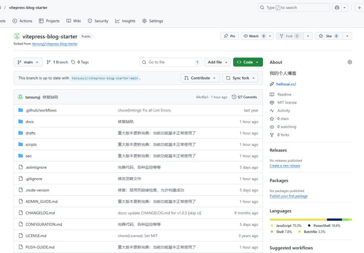Click the hellosai.cc website link
Screen dimensions: 364x253
[286, 84]
